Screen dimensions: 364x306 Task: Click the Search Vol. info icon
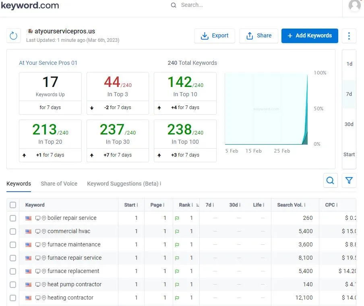[304, 205]
